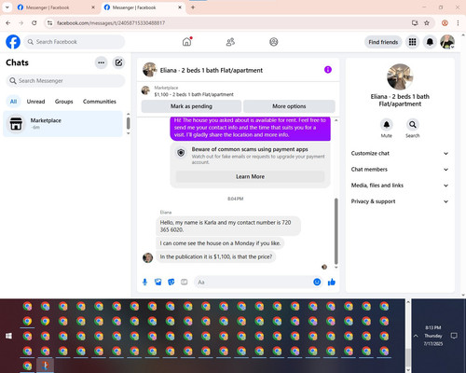This screenshot has height=373, width=466.
Task: Open the emoji picker in message box
Action: (317, 282)
